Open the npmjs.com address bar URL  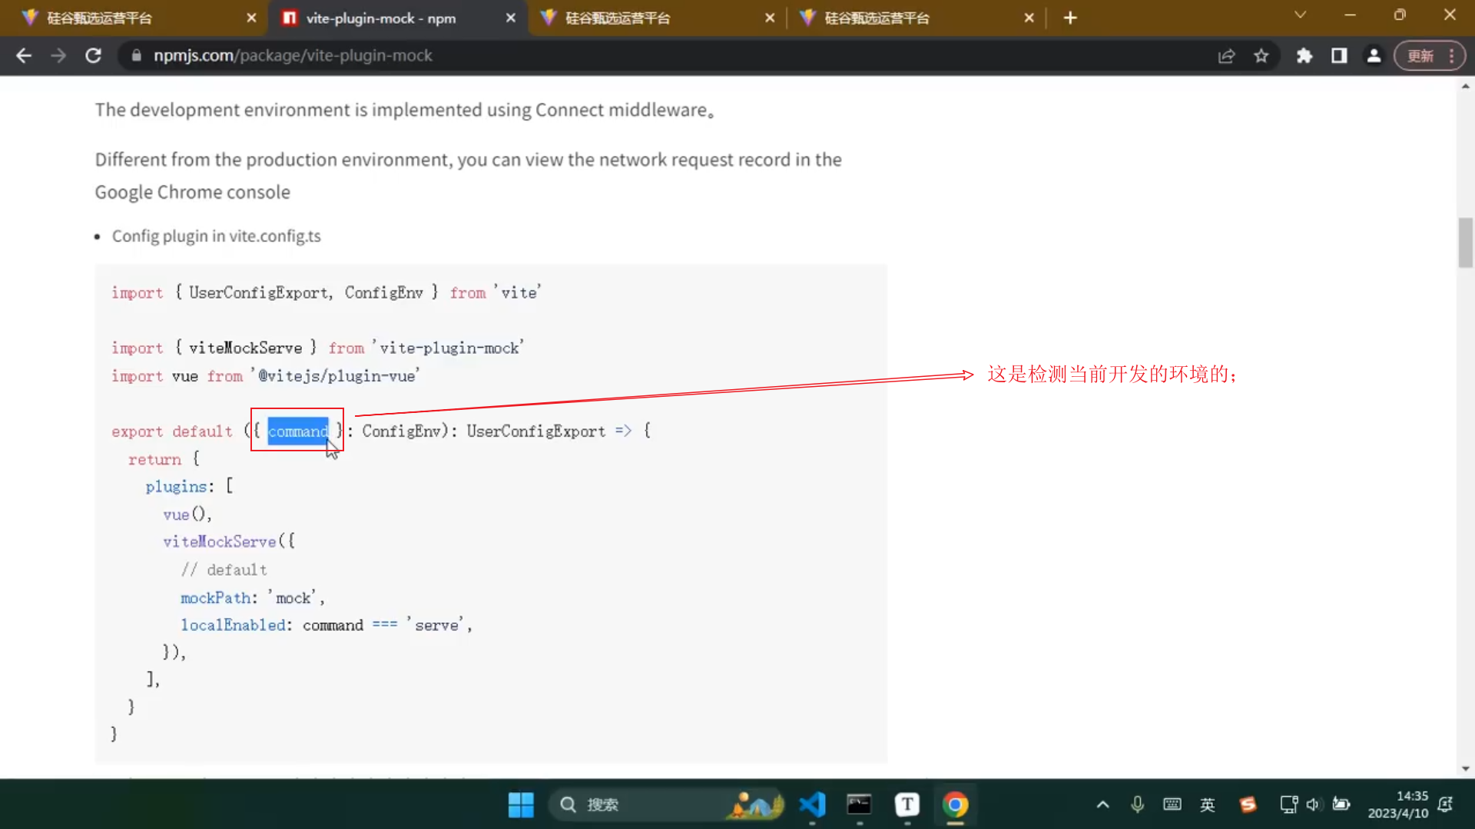tap(293, 56)
